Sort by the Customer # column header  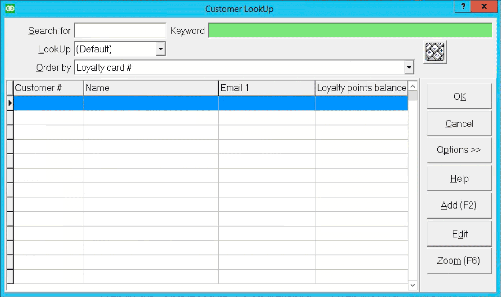click(x=48, y=88)
